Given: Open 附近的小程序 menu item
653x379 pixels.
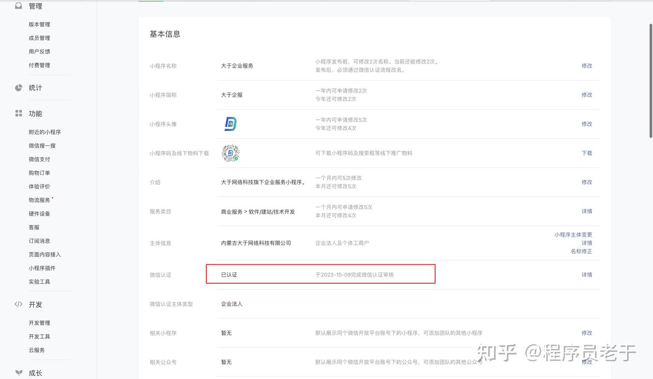Looking at the screenshot, I should pyautogui.click(x=45, y=132).
